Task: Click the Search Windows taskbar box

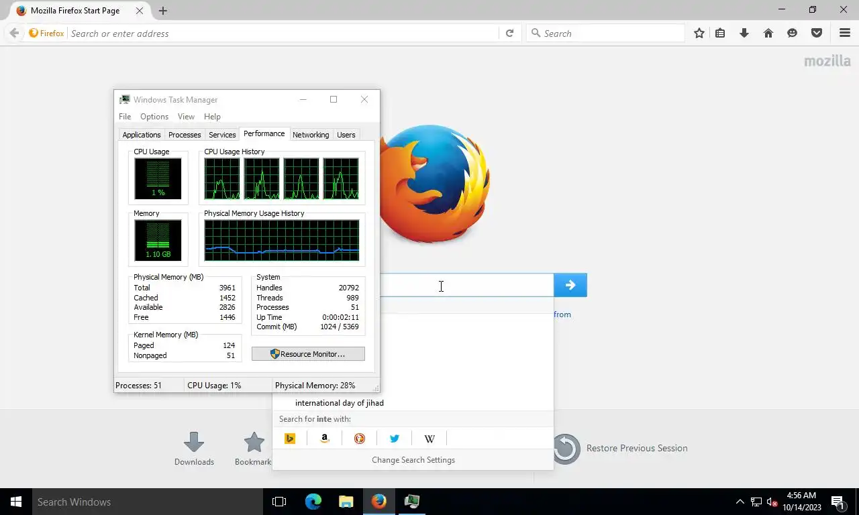Action: [x=148, y=502]
